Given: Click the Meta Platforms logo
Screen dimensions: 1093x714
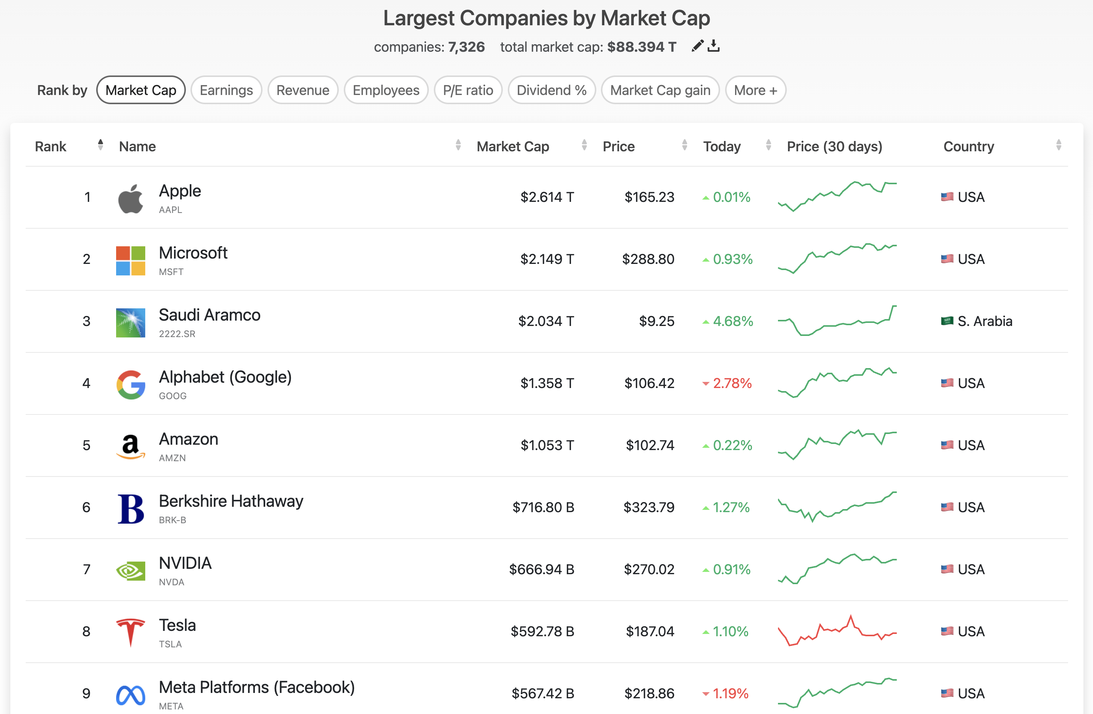Looking at the screenshot, I should (x=130, y=695).
